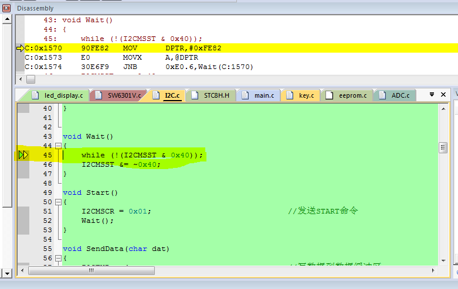The image size is (458, 289).
Task: Click the editor vertical scroll down arrow
Action: point(443,261)
